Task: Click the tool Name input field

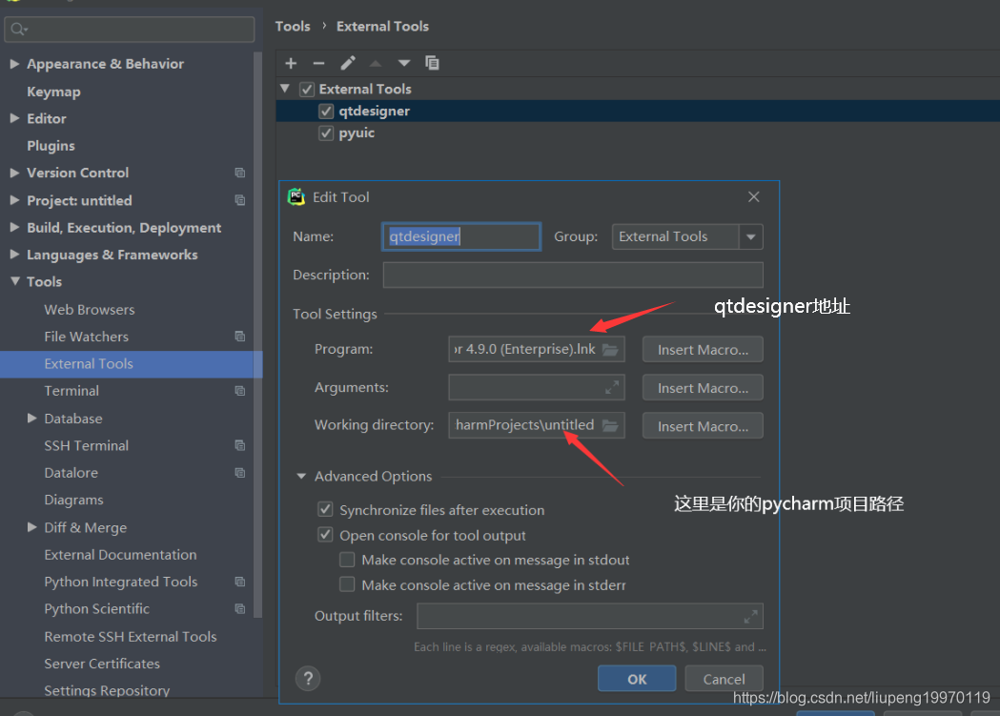Action: (x=461, y=236)
